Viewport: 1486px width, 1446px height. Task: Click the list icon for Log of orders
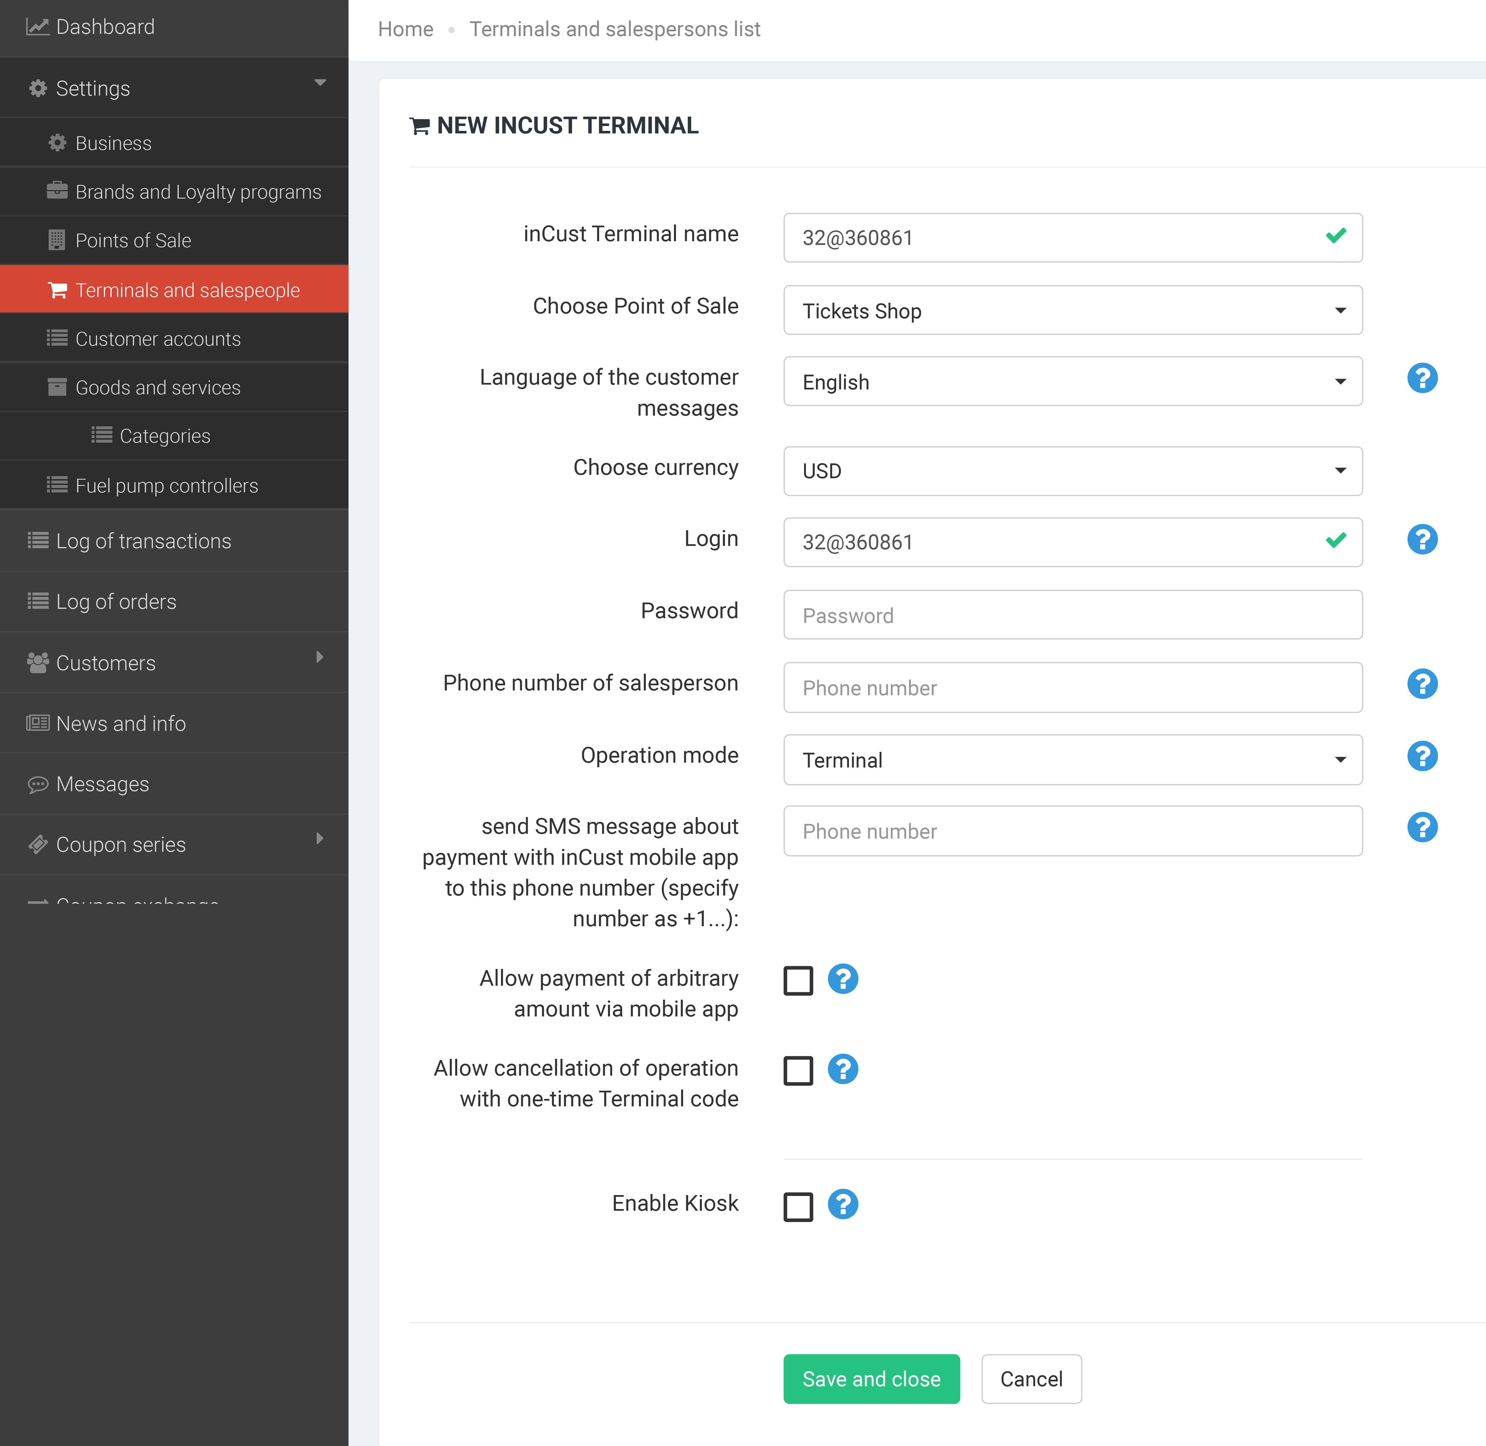point(38,601)
